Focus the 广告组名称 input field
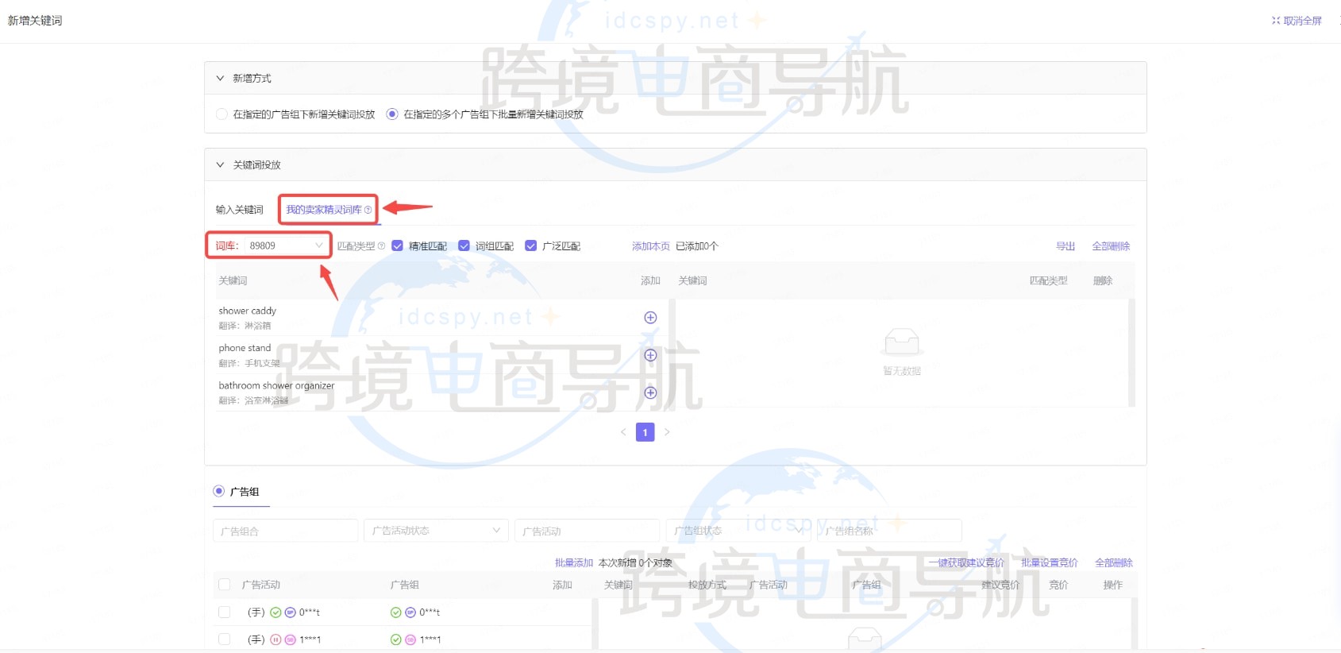Viewport: 1341px width, 653px height. tap(889, 531)
